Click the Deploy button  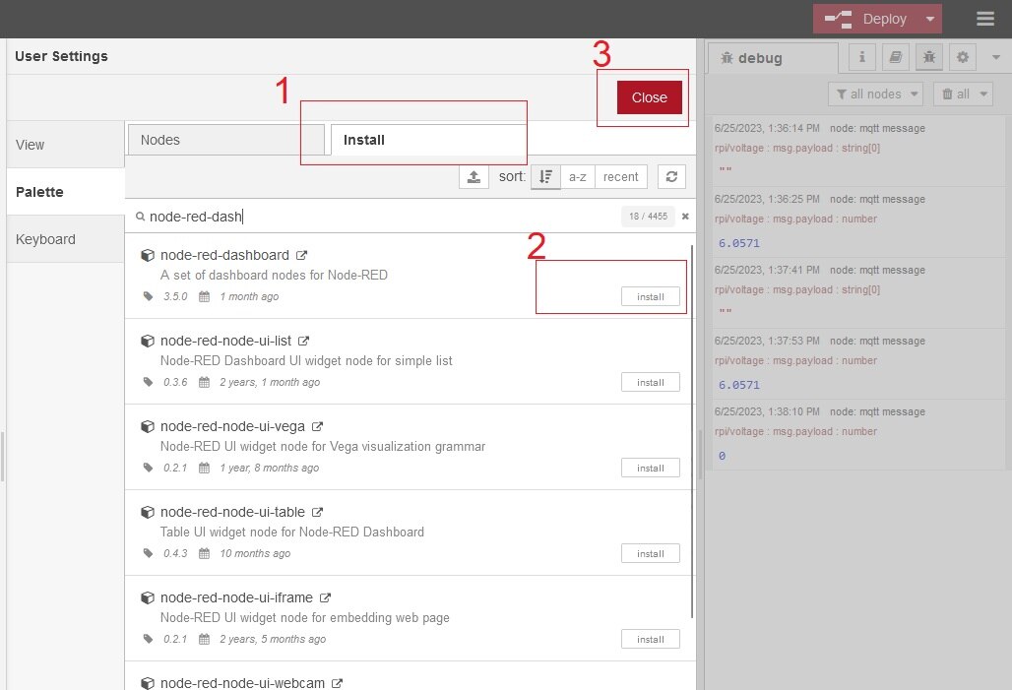tap(865, 19)
